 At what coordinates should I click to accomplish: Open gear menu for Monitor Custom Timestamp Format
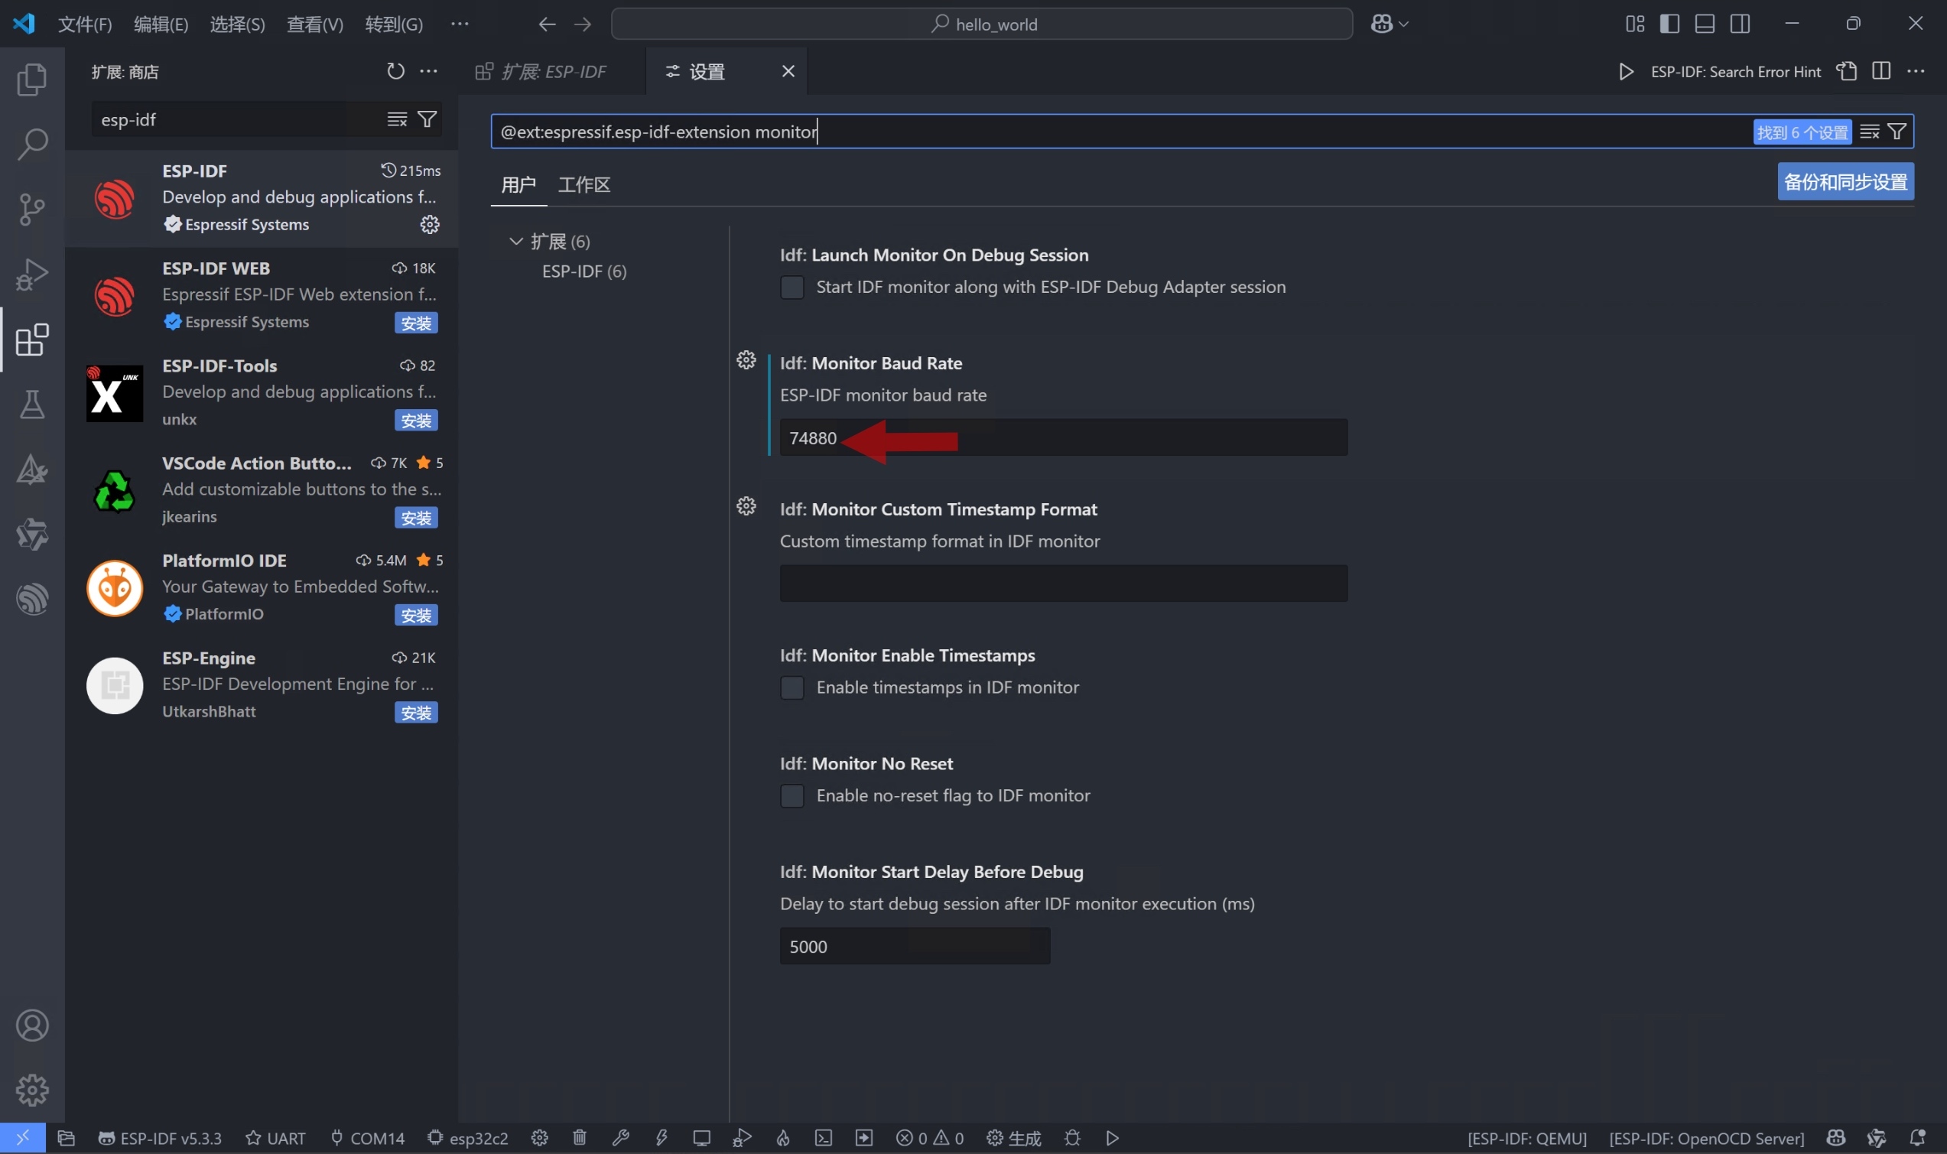(746, 506)
